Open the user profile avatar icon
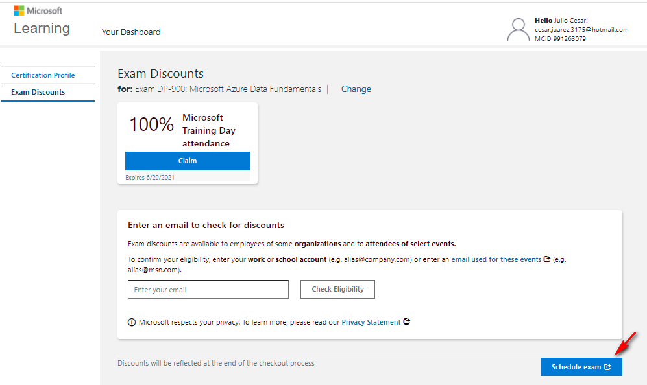Viewport: 647px width, 385px height. click(518, 30)
